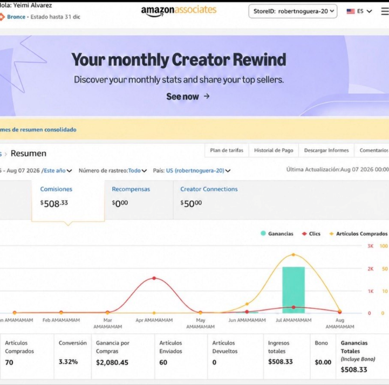
Task: Toggle Ganancias legend series
Action: click(x=277, y=233)
